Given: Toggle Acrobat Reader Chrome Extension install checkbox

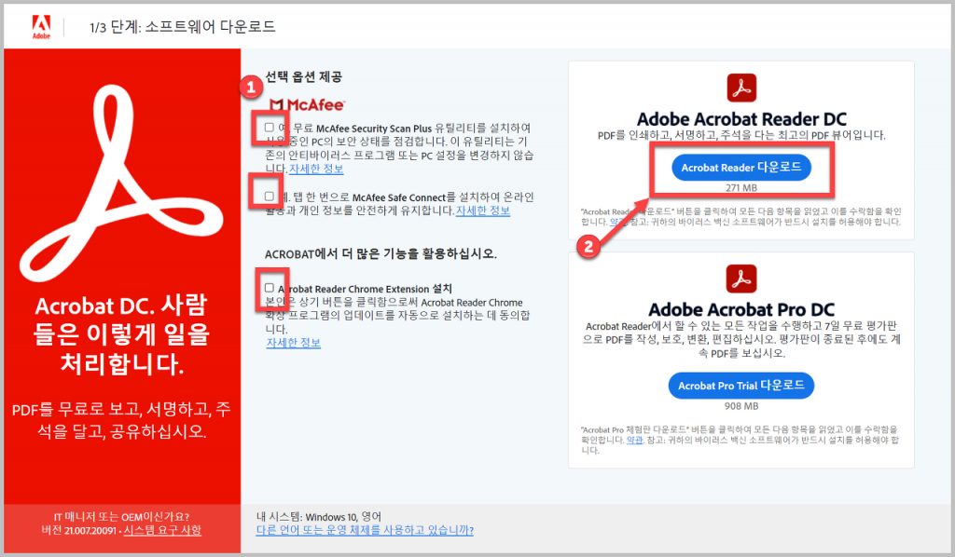Looking at the screenshot, I should pyautogui.click(x=270, y=288).
